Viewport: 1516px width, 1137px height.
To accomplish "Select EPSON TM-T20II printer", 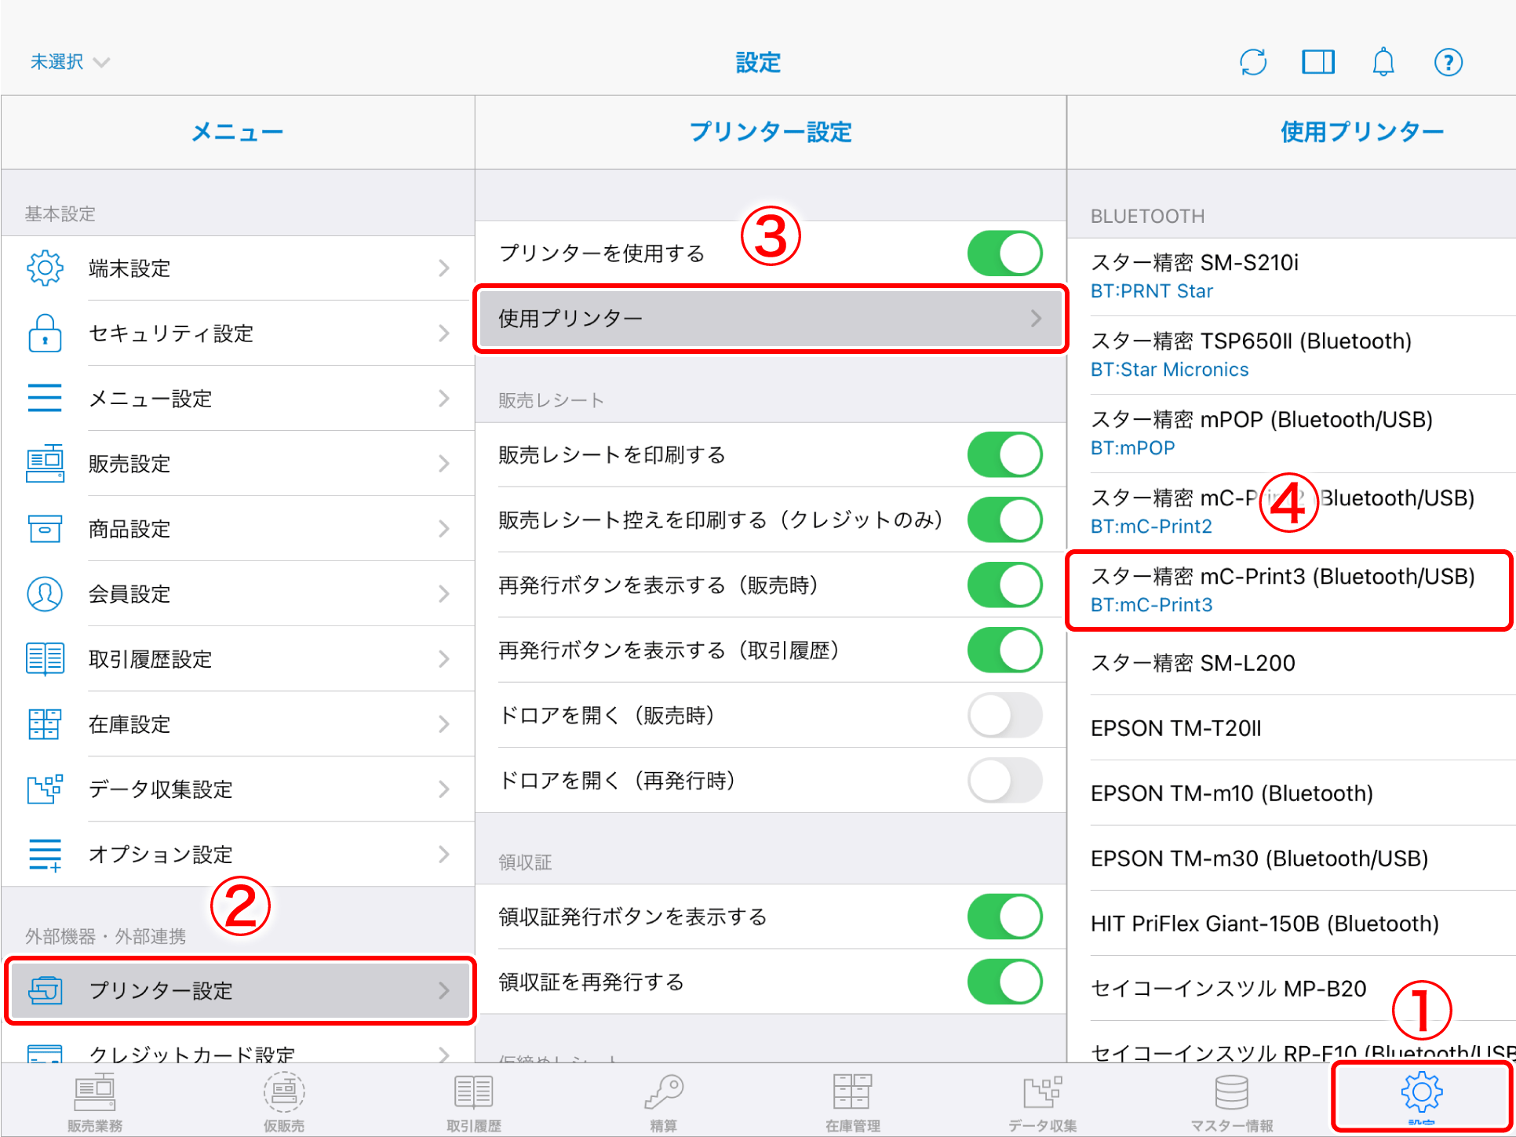I will pos(1292,728).
